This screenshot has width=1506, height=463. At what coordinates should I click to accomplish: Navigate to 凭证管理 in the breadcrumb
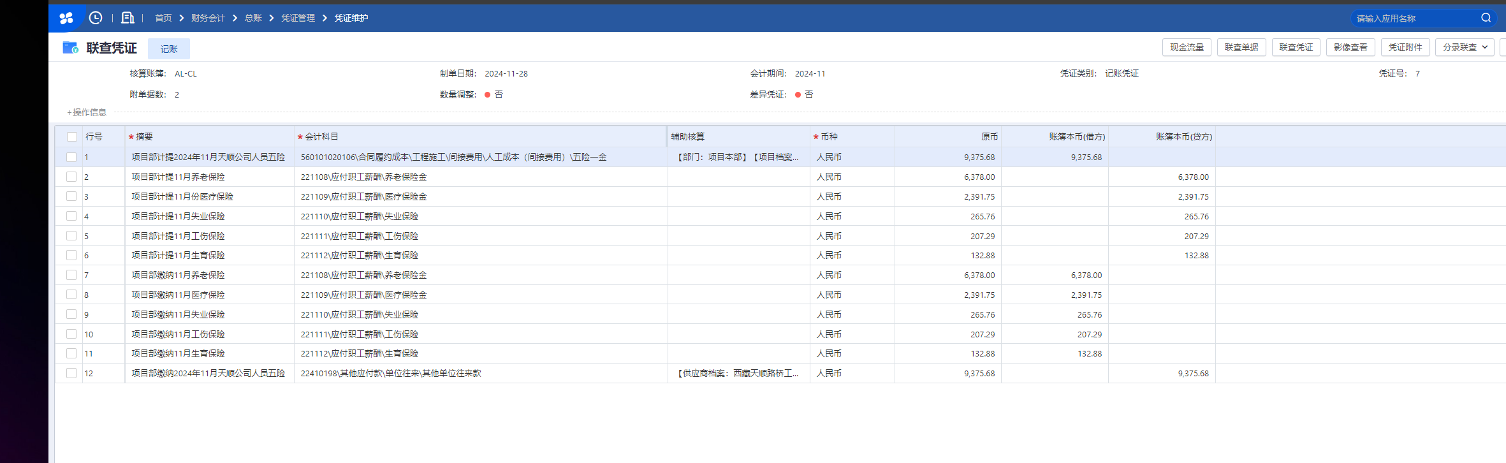tap(298, 18)
